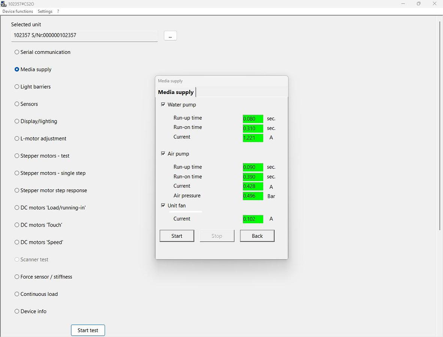Image resolution: width=443 pixels, height=337 pixels.
Task: Pick the L-motor adjustment option
Action: (x=17, y=139)
